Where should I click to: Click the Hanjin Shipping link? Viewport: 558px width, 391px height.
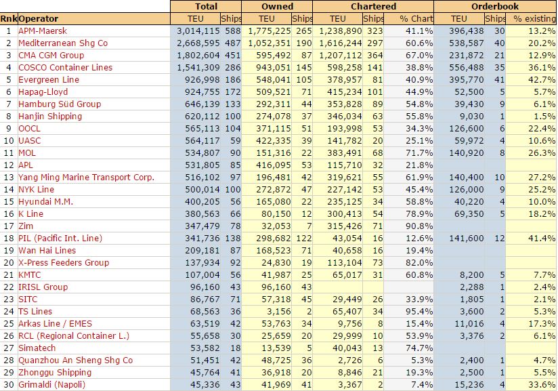coord(50,116)
